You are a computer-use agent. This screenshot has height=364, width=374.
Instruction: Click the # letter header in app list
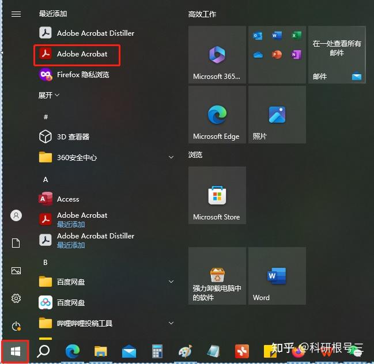[46, 116]
